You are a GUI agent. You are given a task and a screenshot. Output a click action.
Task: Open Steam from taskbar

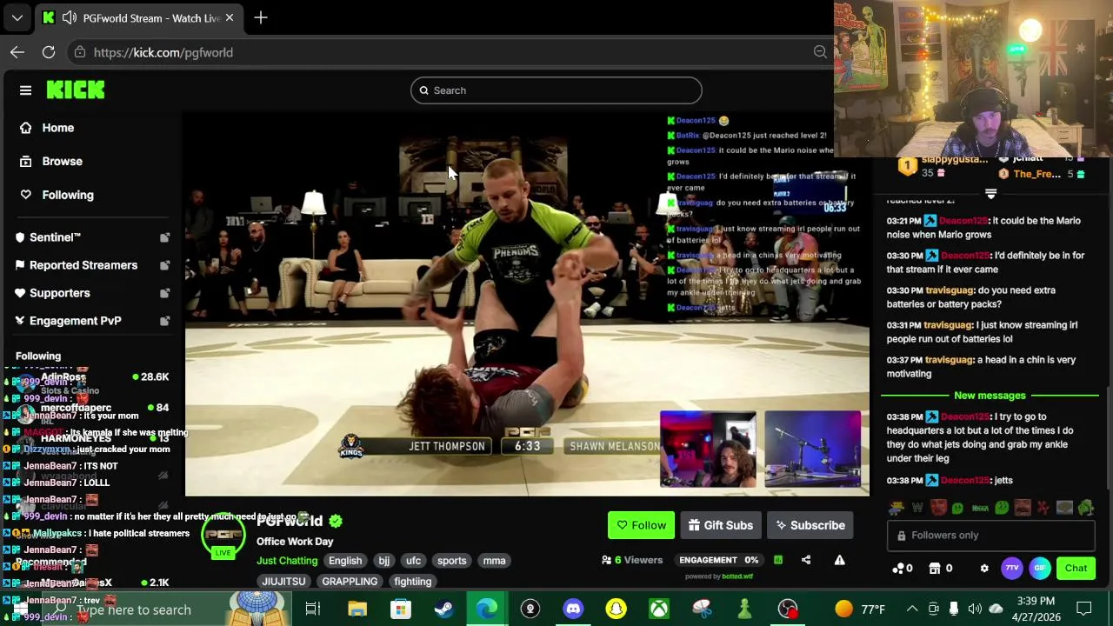point(443,609)
